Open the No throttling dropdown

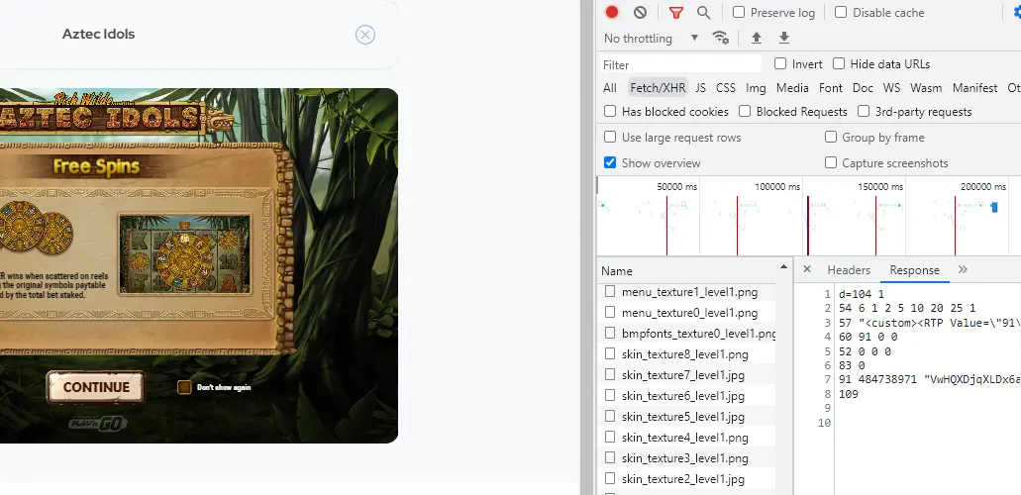[x=652, y=38]
